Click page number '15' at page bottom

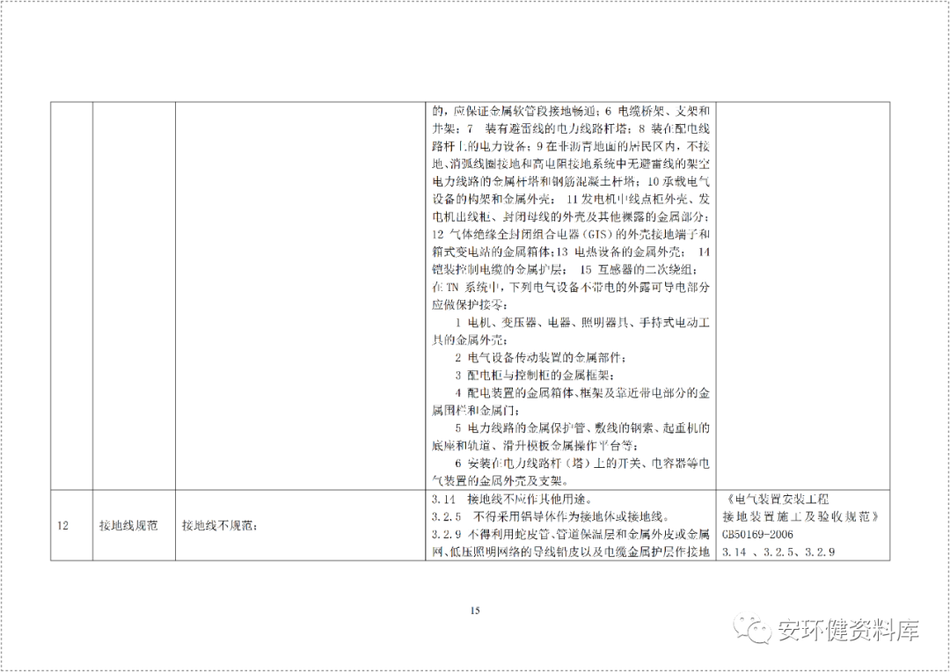click(475, 610)
